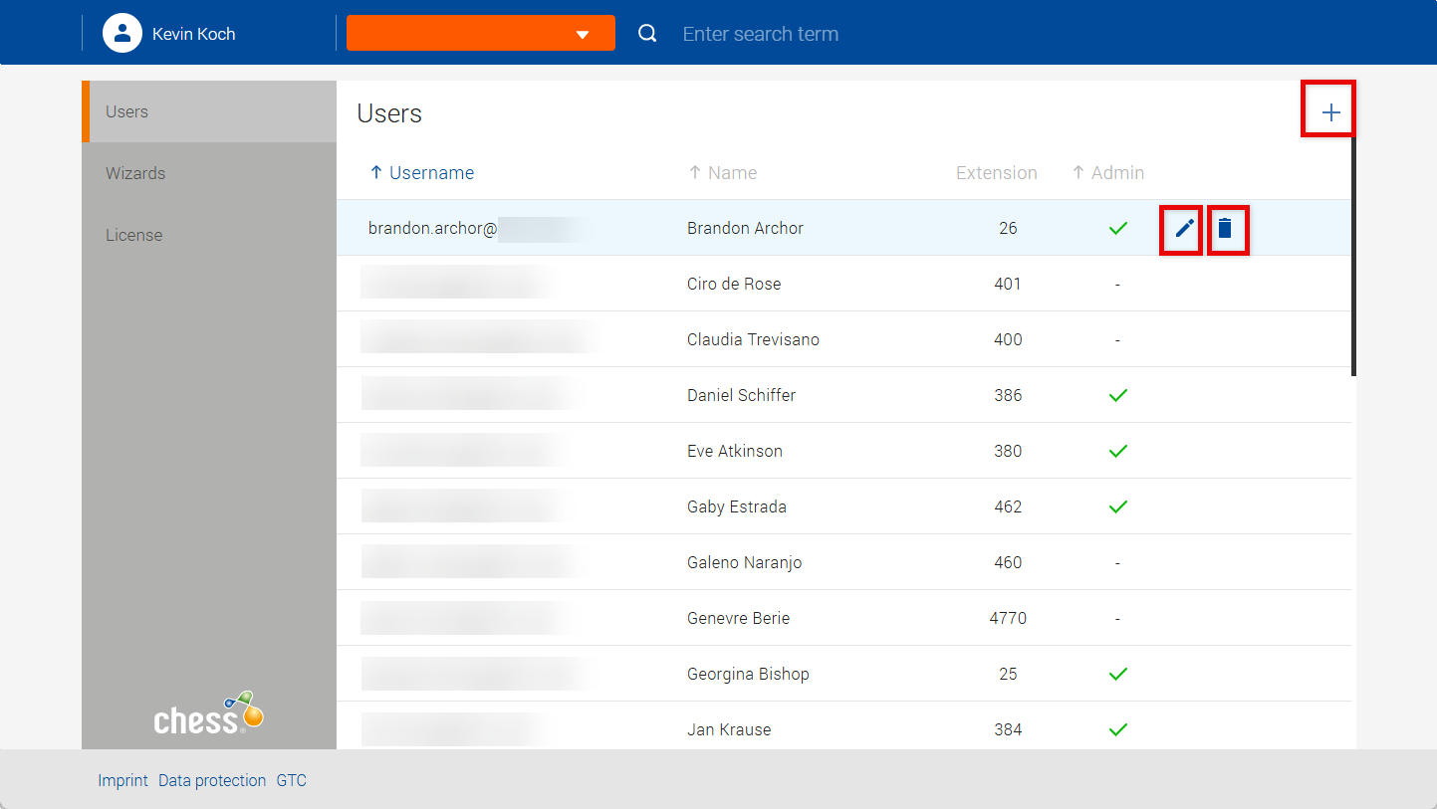Edit Brandon Archor with pencil icon

pos(1183,229)
